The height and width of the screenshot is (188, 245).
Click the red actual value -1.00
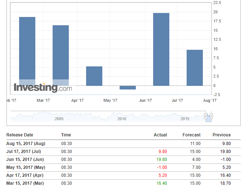tap(162, 167)
